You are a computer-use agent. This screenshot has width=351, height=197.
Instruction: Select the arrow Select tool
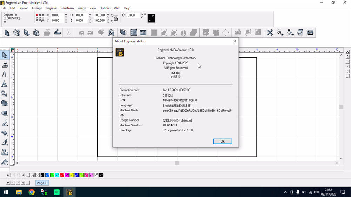click(x=5, y=55)
